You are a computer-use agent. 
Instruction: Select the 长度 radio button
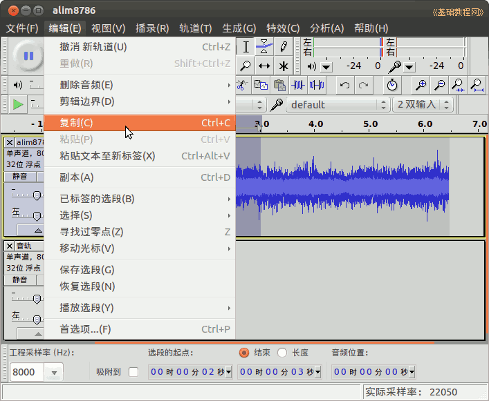click(282, 353)
